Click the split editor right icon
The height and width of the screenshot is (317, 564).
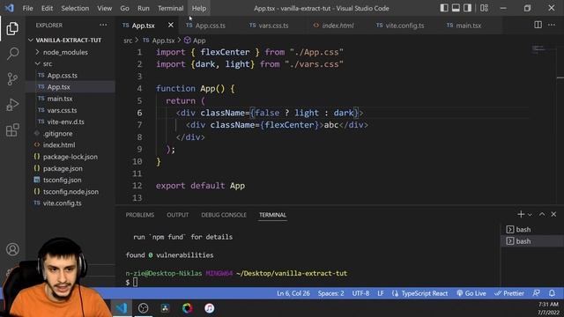538,25
